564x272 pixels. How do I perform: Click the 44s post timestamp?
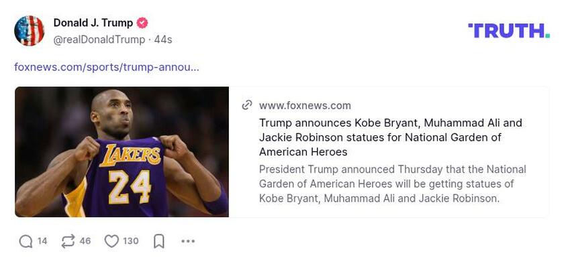pyautogui.click(x=163, y=40)
